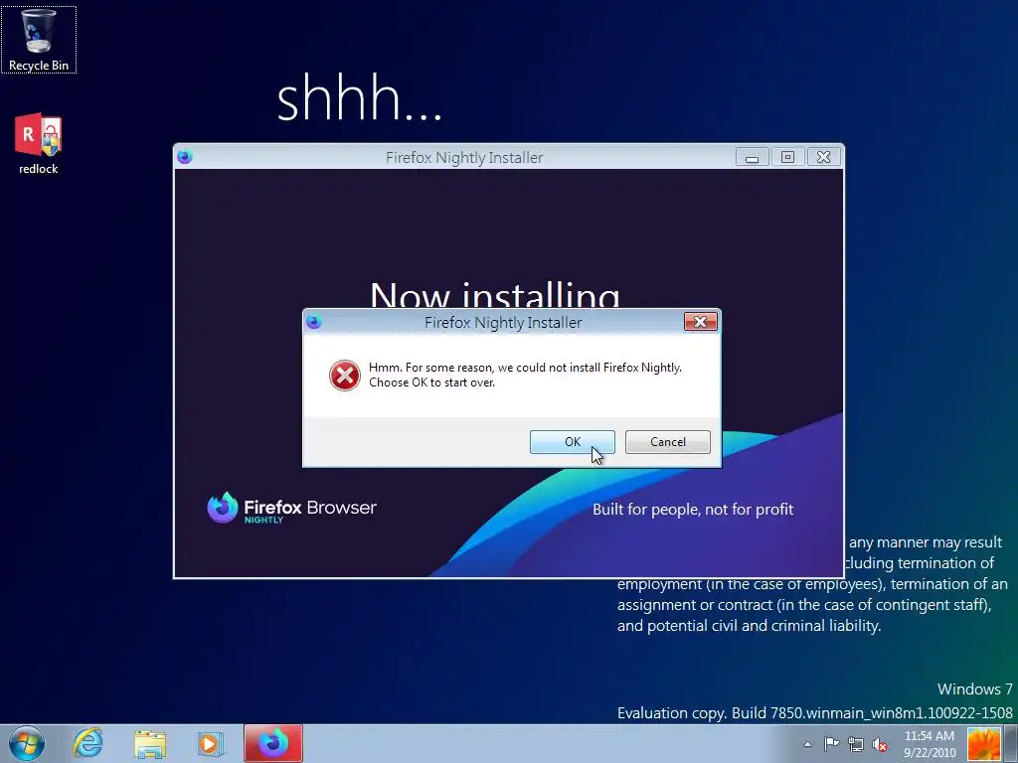Click the 'Now installing' heading
This screenshot has width=1018, height=763.
click(495, 294)
